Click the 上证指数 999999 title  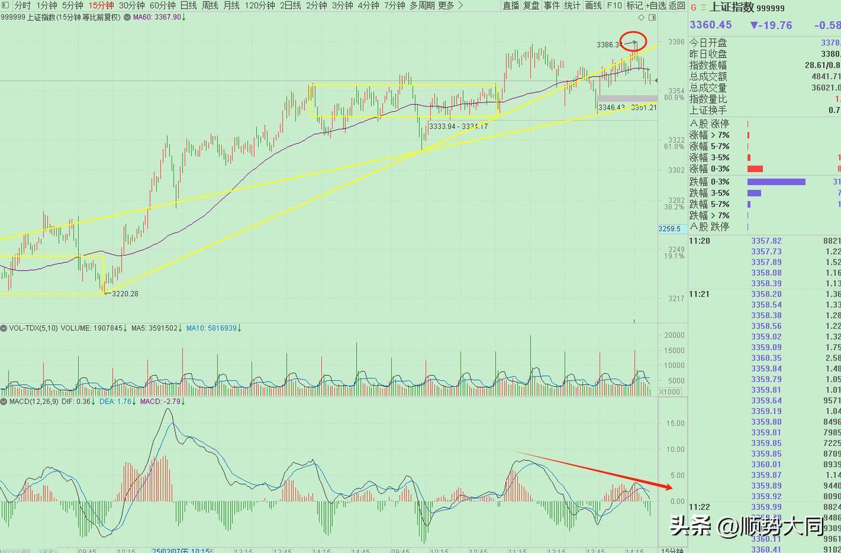pos(746,8)
